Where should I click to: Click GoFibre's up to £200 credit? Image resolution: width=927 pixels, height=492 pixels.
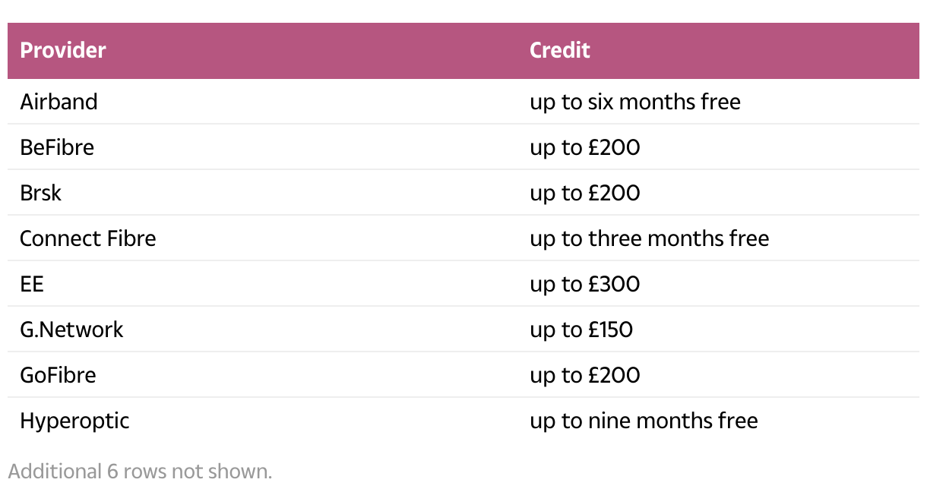pos(585,375)
